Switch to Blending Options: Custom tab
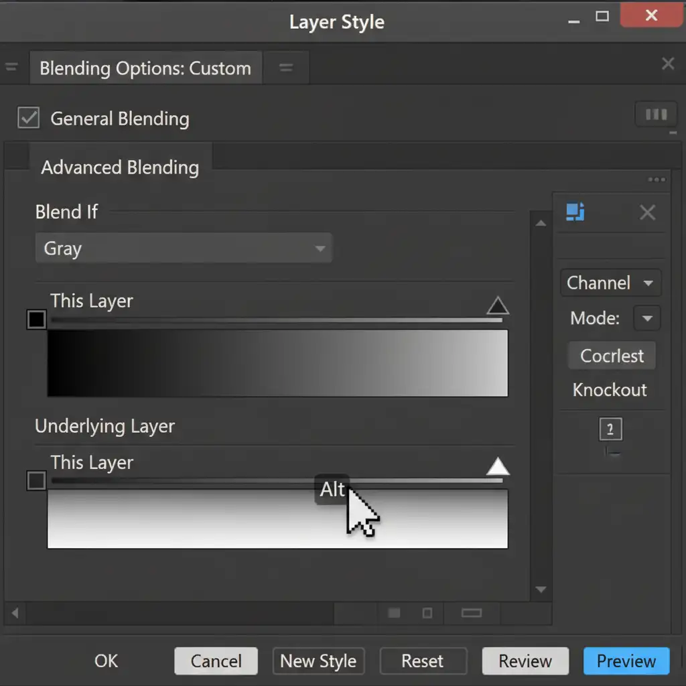The height and width of the screenshot is (686, 686). click(x=145, y=68)
